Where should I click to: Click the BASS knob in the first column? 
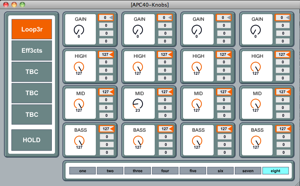coord(79,141)
